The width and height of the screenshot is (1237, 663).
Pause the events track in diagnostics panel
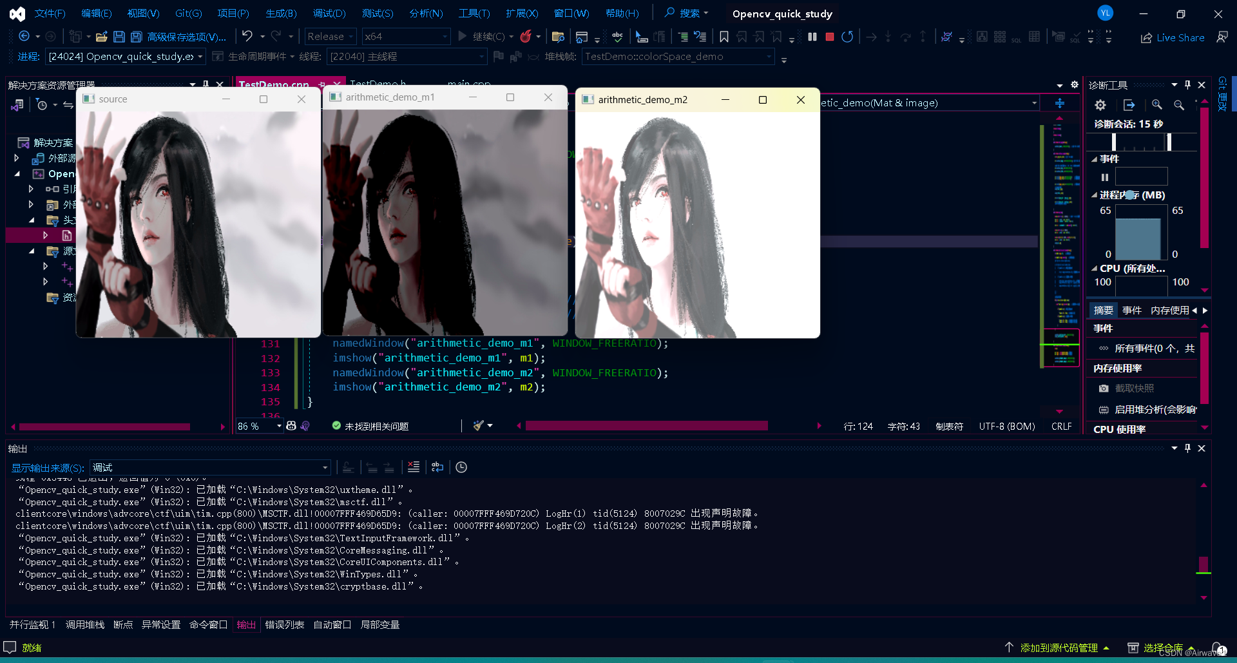[x=1105, y=177]
